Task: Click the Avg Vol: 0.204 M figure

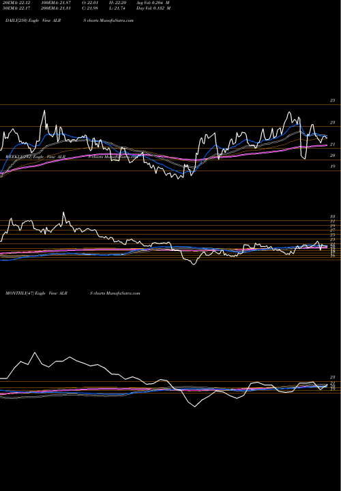Action: point(153,2)
